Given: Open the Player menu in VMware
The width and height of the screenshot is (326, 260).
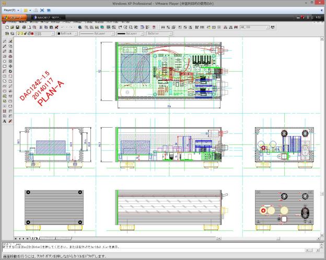Looking at the screenshot, I should [x=10, y=10].
